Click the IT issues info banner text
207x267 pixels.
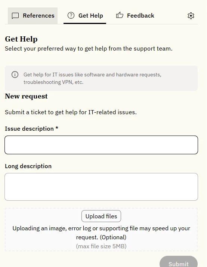point(92,78)
